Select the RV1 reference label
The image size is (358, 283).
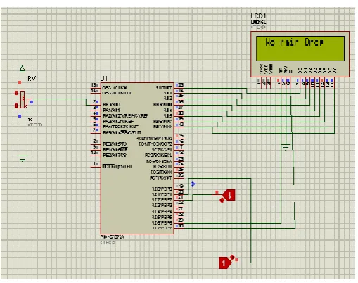32,79
